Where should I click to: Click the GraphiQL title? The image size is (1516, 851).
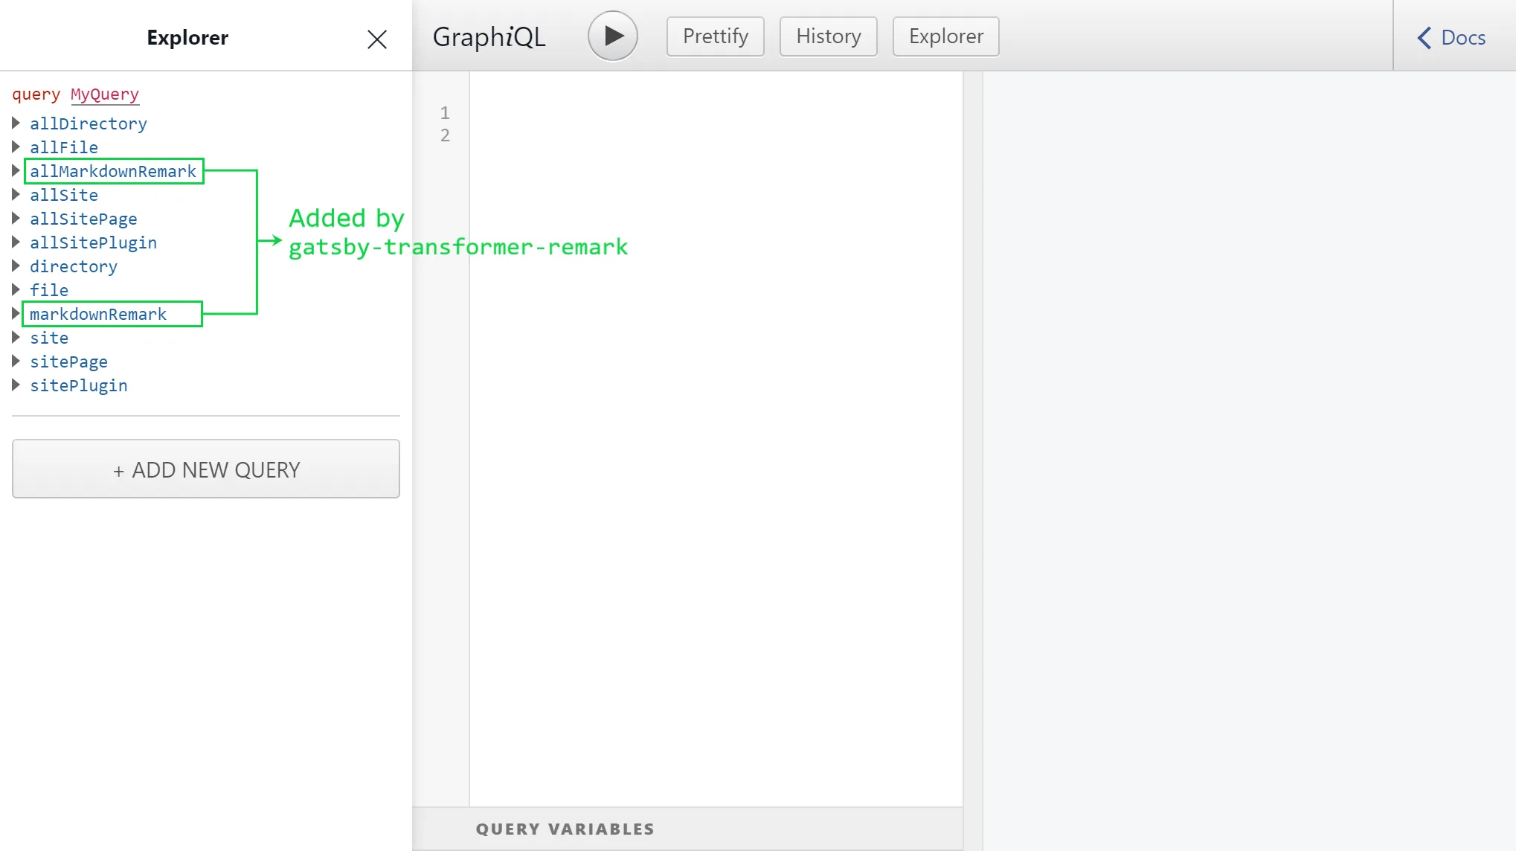coord(489,36)
